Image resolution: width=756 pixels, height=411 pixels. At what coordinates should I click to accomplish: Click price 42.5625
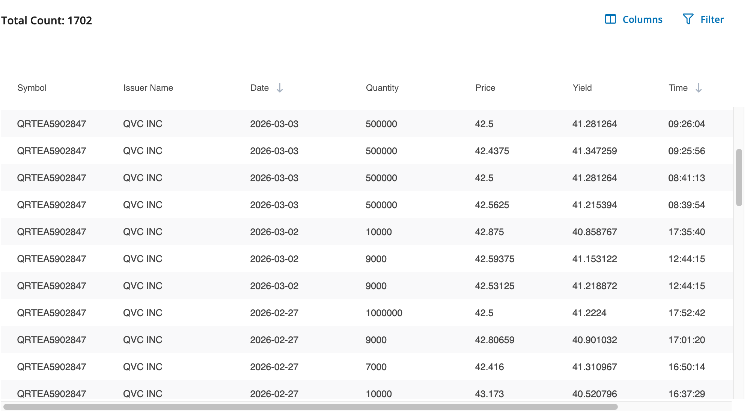(x=492, y=205)
